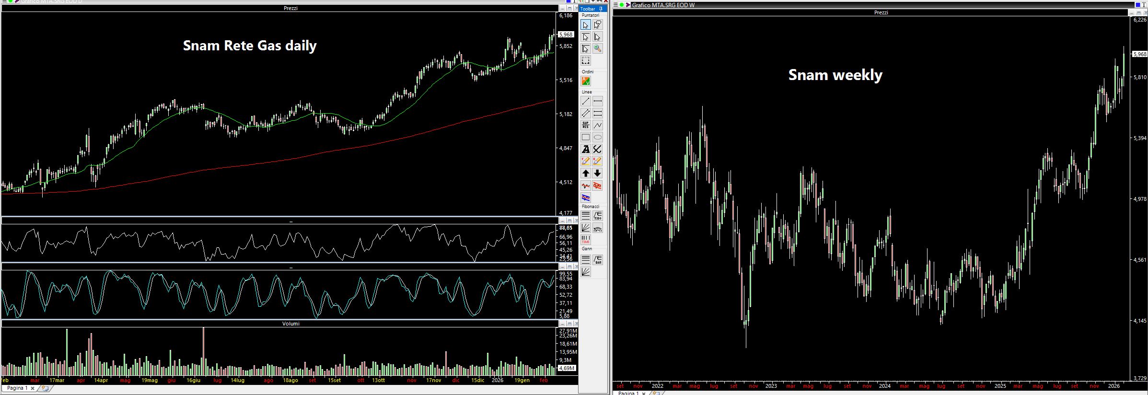Image resolution: width=1148 pixels, height=395 pixels.
Task: Click the Prezzi header of daily chart
Action: 290,8
